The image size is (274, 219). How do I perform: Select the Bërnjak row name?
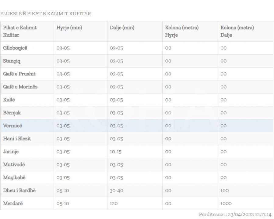[12, 113]
